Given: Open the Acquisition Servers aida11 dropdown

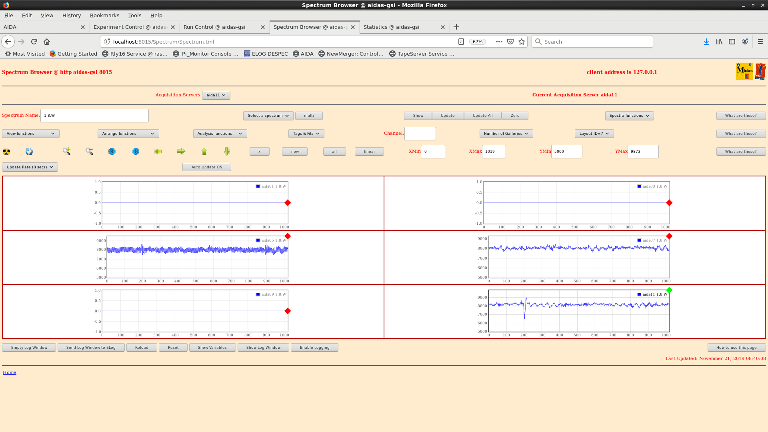Looking at the screenshot, I should click(216, 95).
